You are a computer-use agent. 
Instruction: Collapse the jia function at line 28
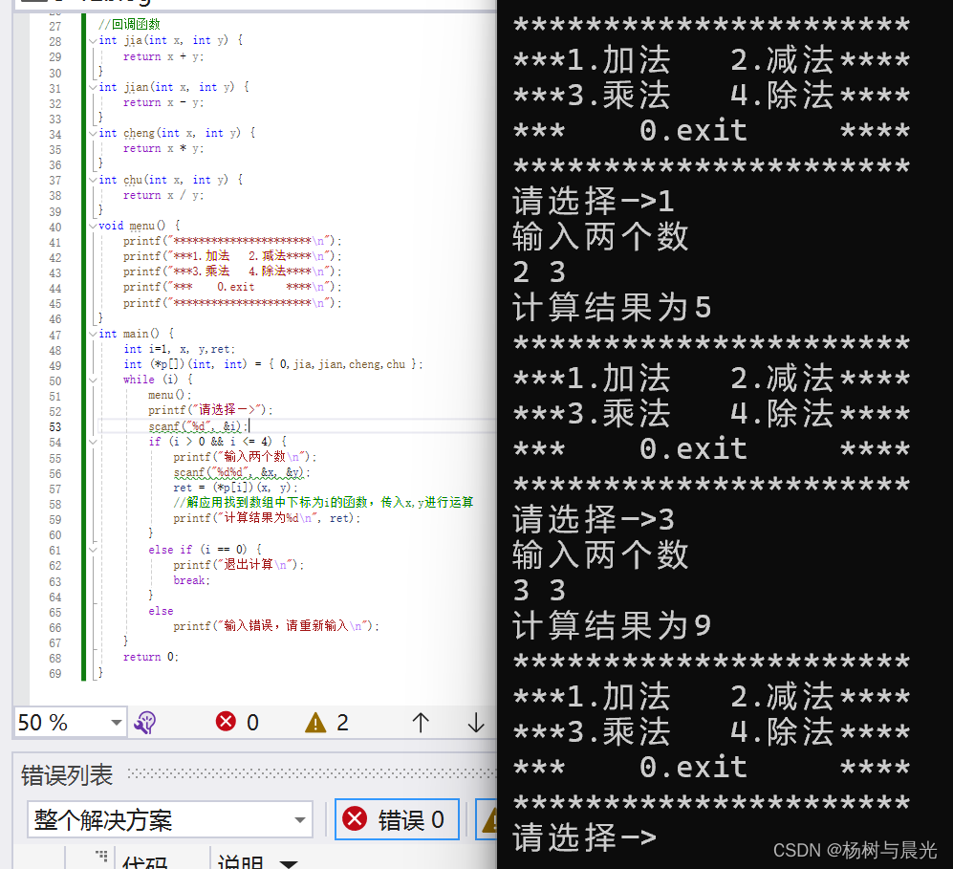[x=93, y=41]
